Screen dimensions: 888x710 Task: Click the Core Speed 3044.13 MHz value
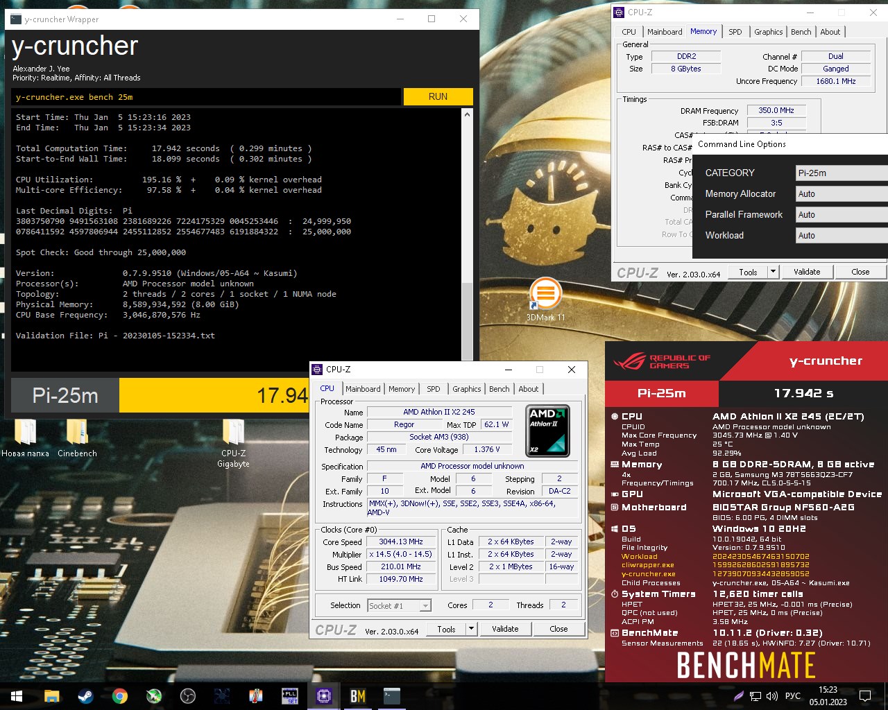point(401,542)
